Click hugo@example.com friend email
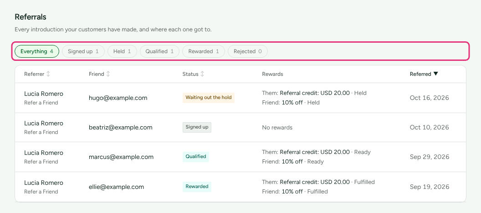The height and width of the screenshot is (213, 481). coord(118,98)
